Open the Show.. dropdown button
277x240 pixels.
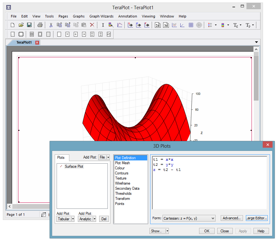pyautogui.click(x=167, y=231)
